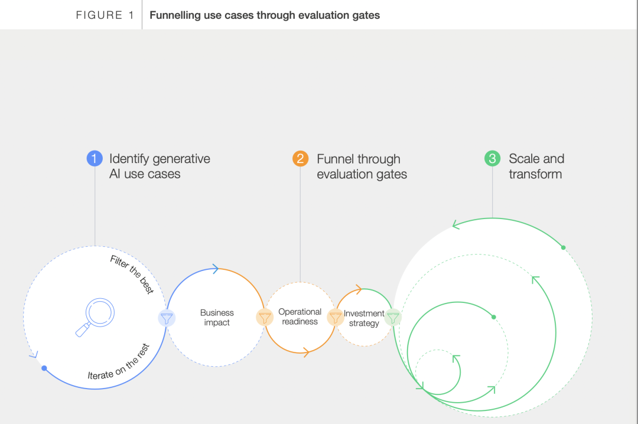Click the magnifying glass icon
This screenshot has height=424, width=638.
click(95, 317)
